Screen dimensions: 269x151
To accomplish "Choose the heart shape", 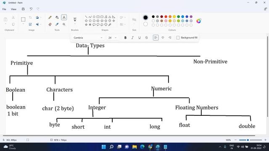I will pos(106,25).
